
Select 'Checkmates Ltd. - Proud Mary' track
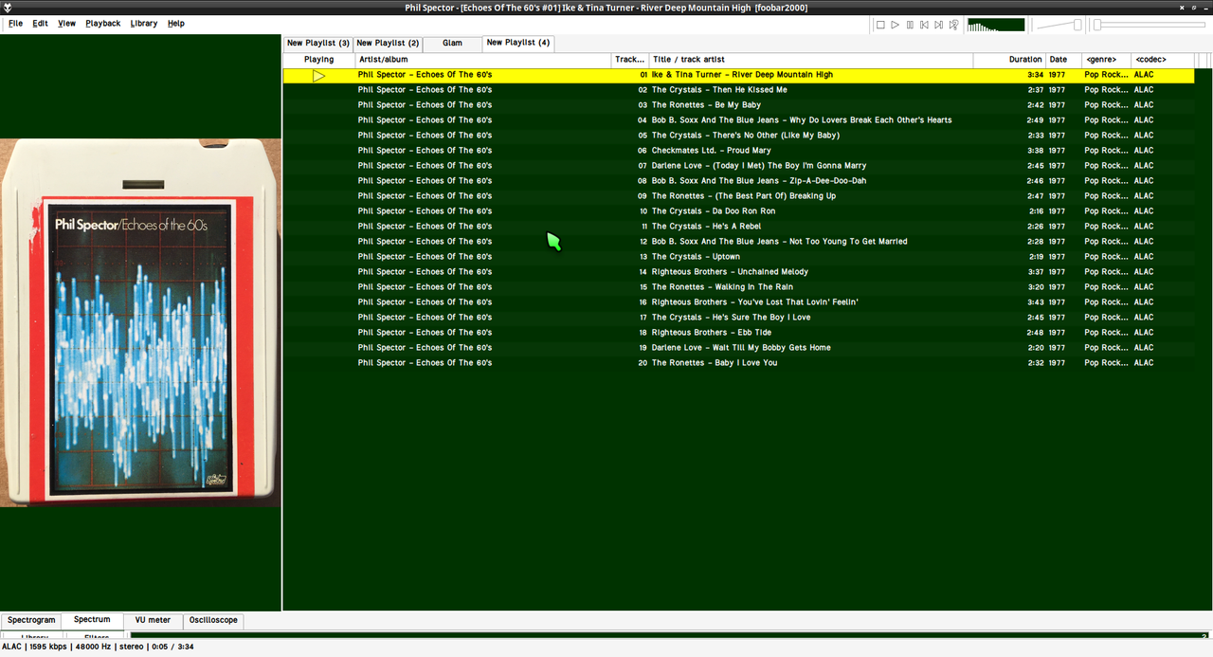click(739, 151)
